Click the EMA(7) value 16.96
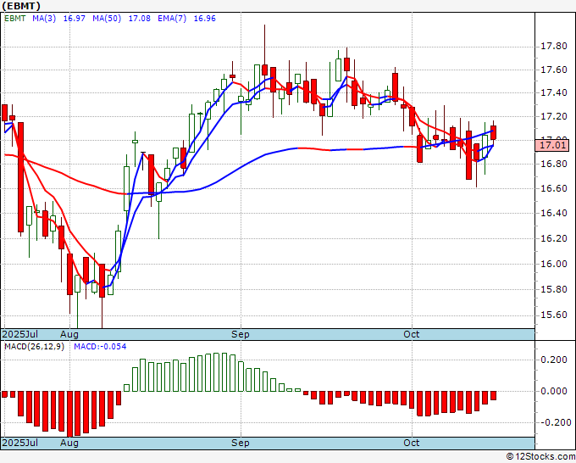This screenshot has height=463, width=576. click(205, 19)
